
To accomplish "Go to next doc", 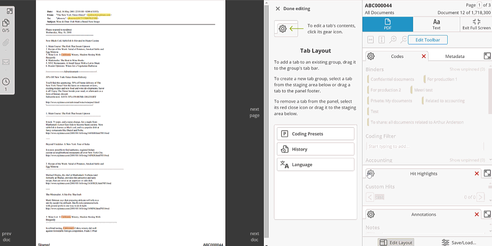I will tap(254, 237).
